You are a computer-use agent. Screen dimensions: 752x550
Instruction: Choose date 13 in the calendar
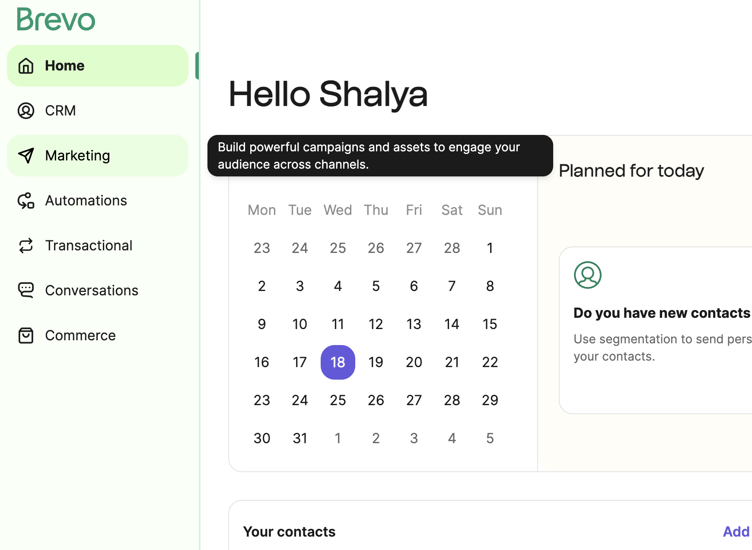[x=414, y=324]
